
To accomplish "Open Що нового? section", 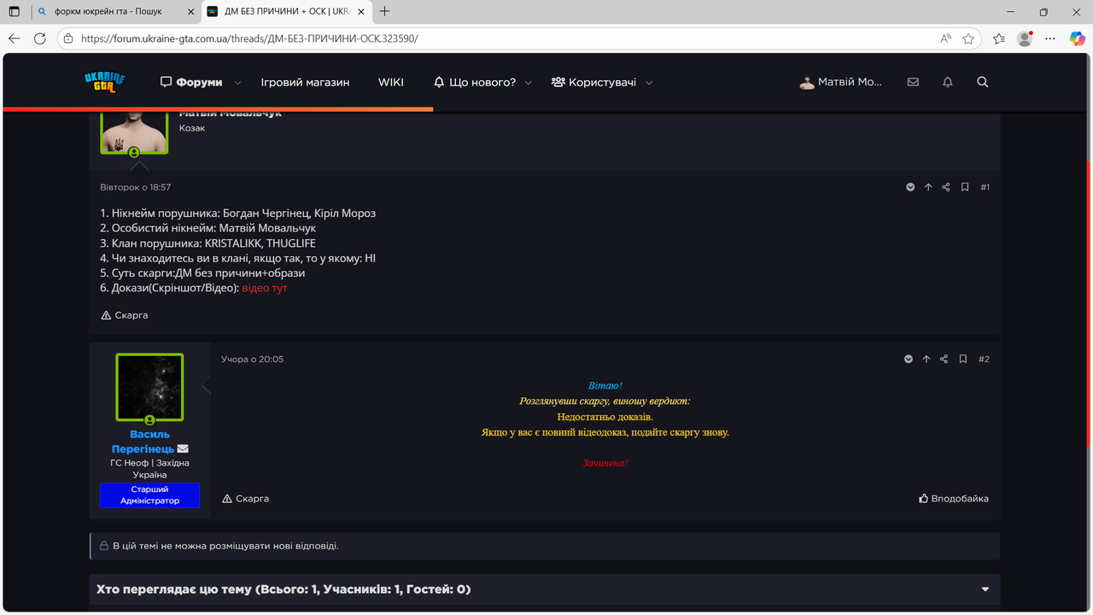I will [x=475, y=83].
